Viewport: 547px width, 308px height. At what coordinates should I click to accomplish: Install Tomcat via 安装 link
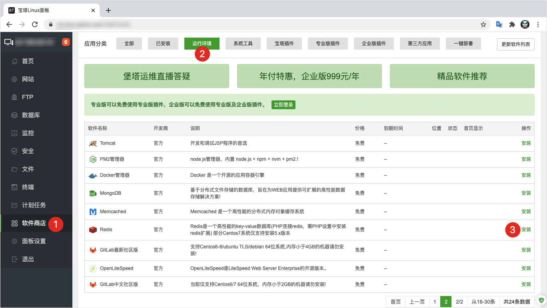[526, 143]
